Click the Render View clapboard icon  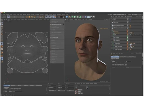pyautogui.click(x=58, y=17)
